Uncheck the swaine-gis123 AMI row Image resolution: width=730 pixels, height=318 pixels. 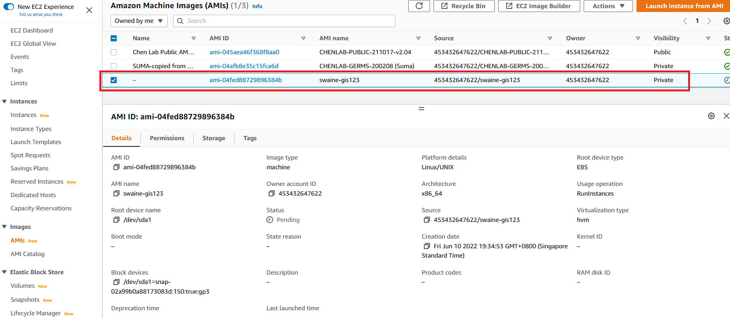point(114,80)
